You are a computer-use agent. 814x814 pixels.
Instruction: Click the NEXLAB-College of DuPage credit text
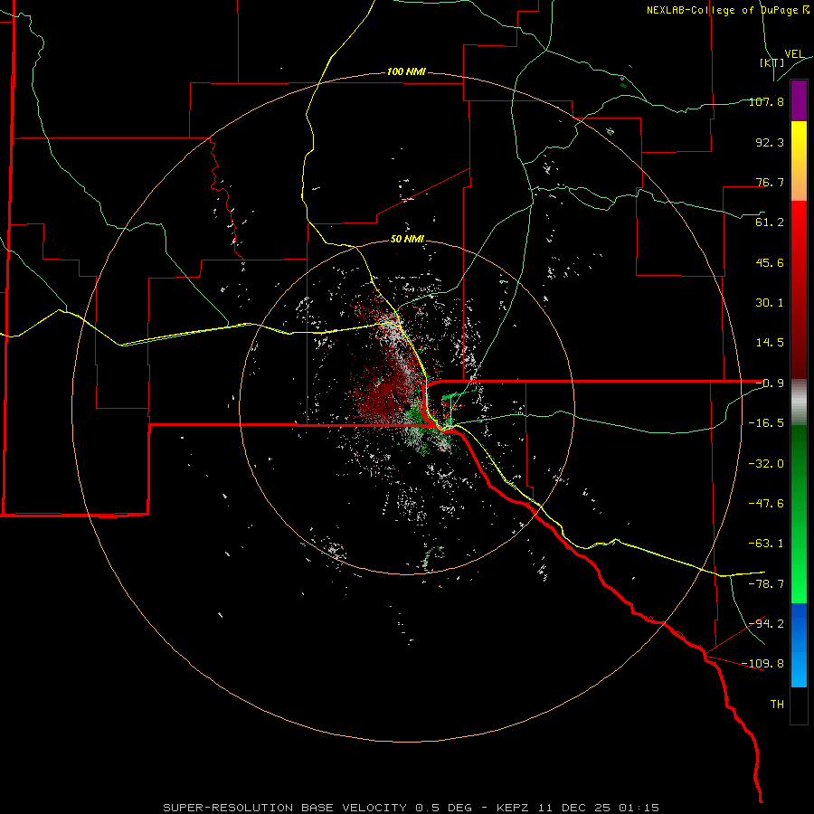point(727,10)
